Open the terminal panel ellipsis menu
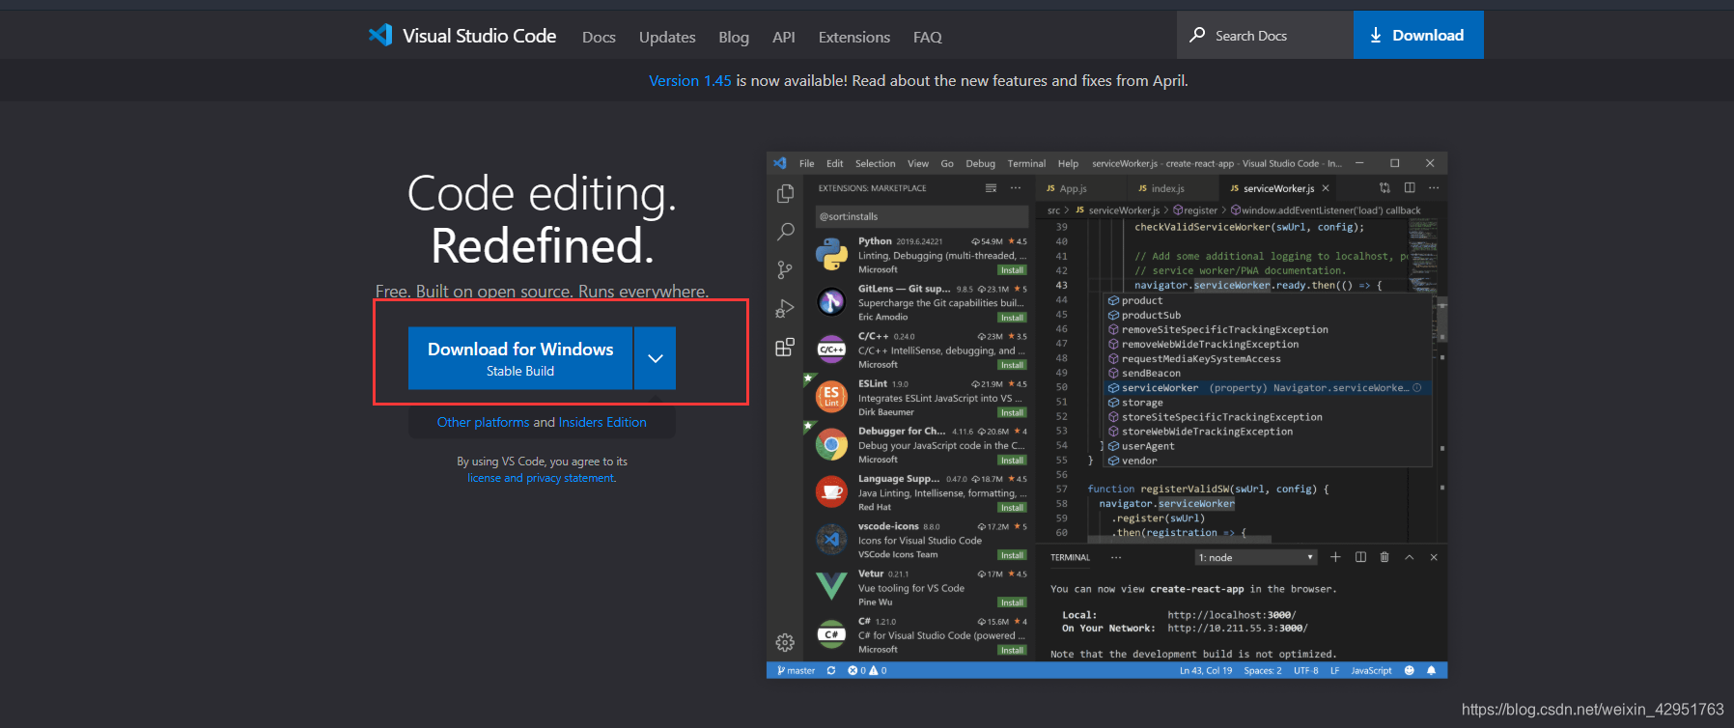Screen dimensions: 1734x728 (1116, 557)
